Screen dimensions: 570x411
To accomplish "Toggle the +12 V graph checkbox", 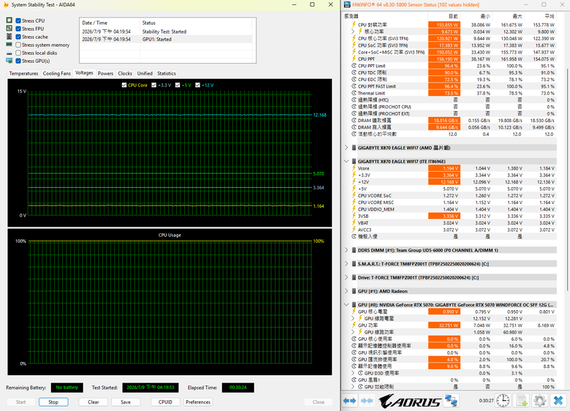I will coord(198,85).
